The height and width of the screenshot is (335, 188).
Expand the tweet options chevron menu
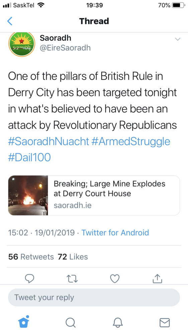178,39
